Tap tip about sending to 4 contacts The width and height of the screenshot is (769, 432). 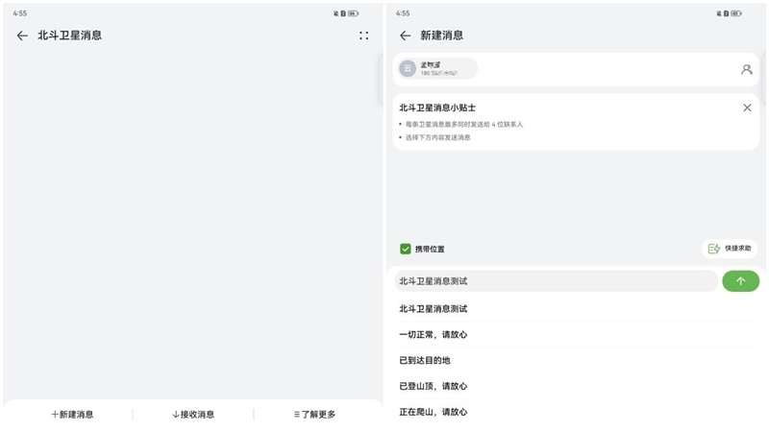464,125
